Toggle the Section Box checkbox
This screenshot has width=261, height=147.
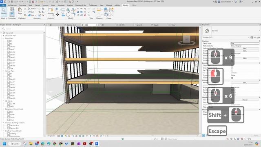232,78
